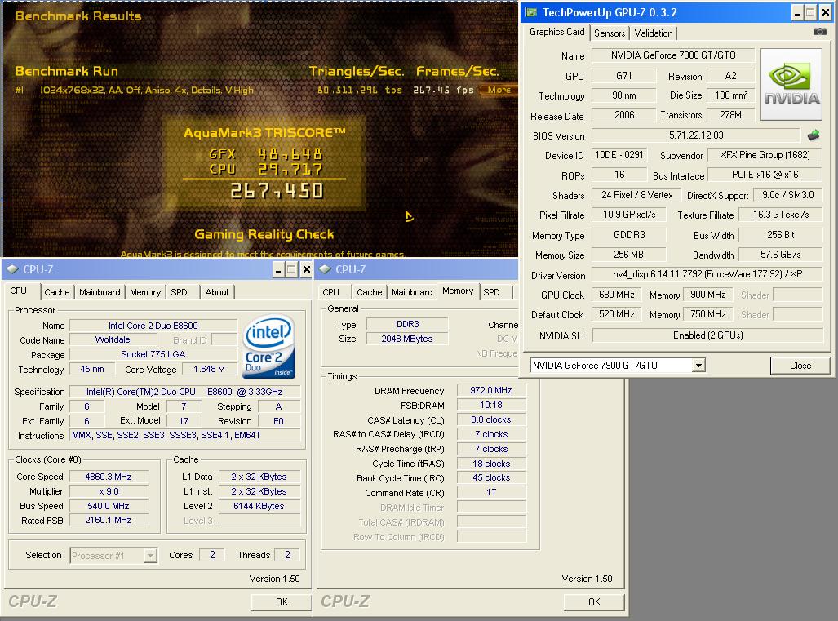
Task: Click the NVIDIA SLI Enabled (2 GPUs) field
Action: [707, 335]
